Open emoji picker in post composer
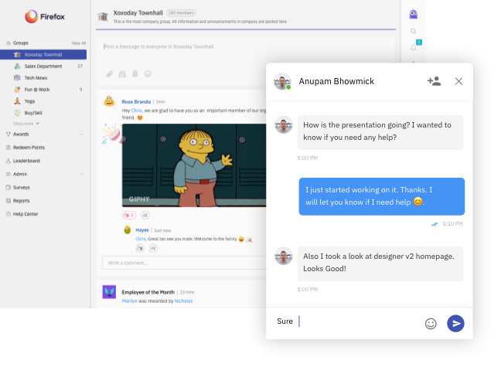This screenshot has width=501, height=367. (x=148, y=74)
